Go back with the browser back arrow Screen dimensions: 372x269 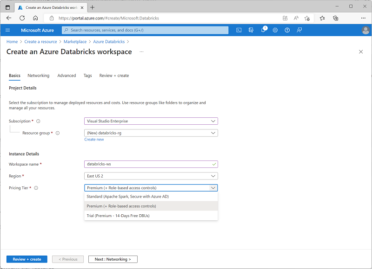click(9, 18)
